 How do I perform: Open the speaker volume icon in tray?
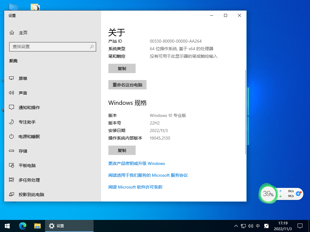pyautogui.click(x=250, y=226)
